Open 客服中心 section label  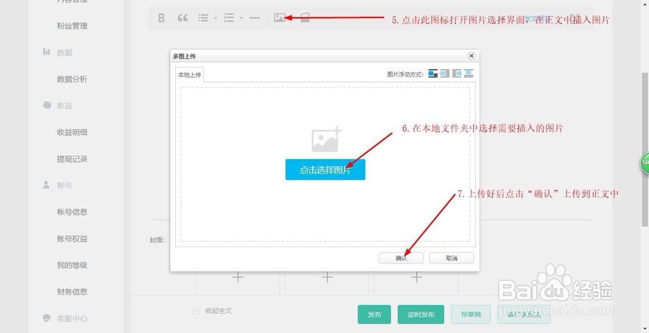(x=72, y=319)
